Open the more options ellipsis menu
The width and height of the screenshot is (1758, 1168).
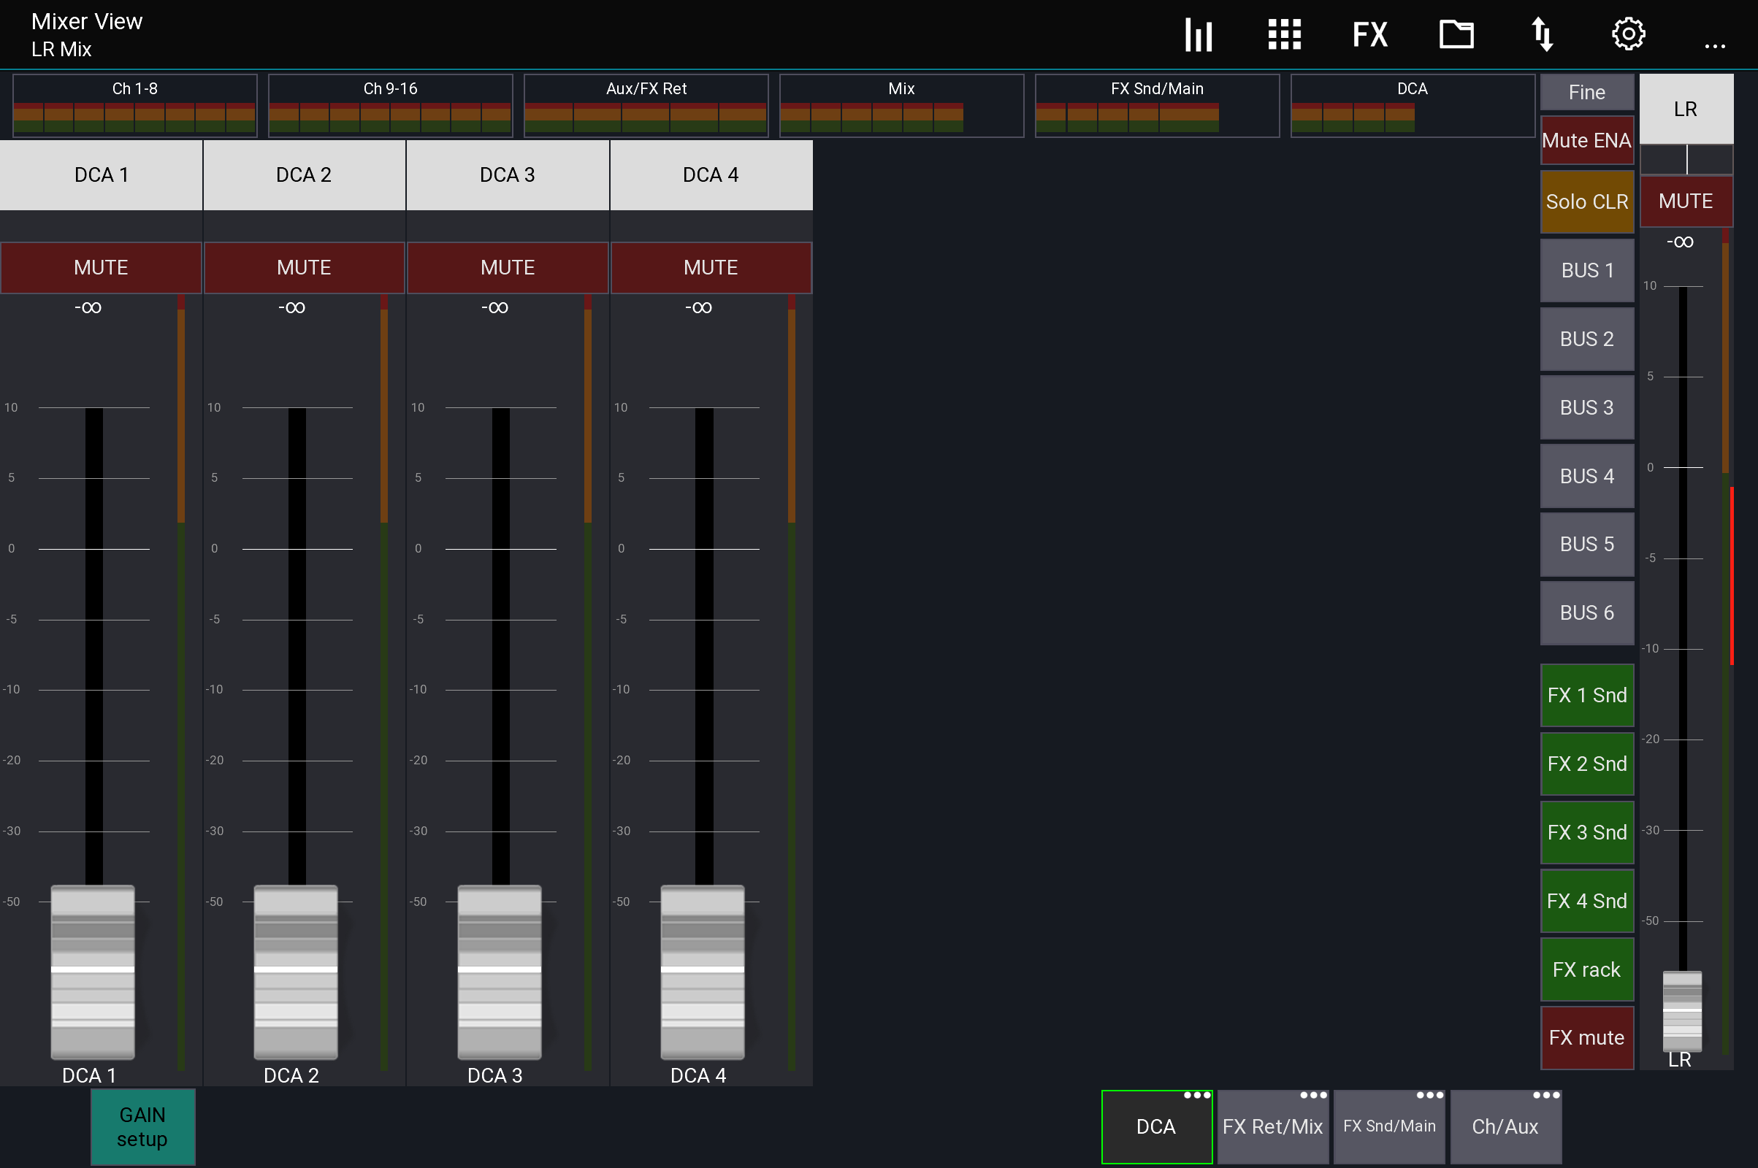(1715, 46)
